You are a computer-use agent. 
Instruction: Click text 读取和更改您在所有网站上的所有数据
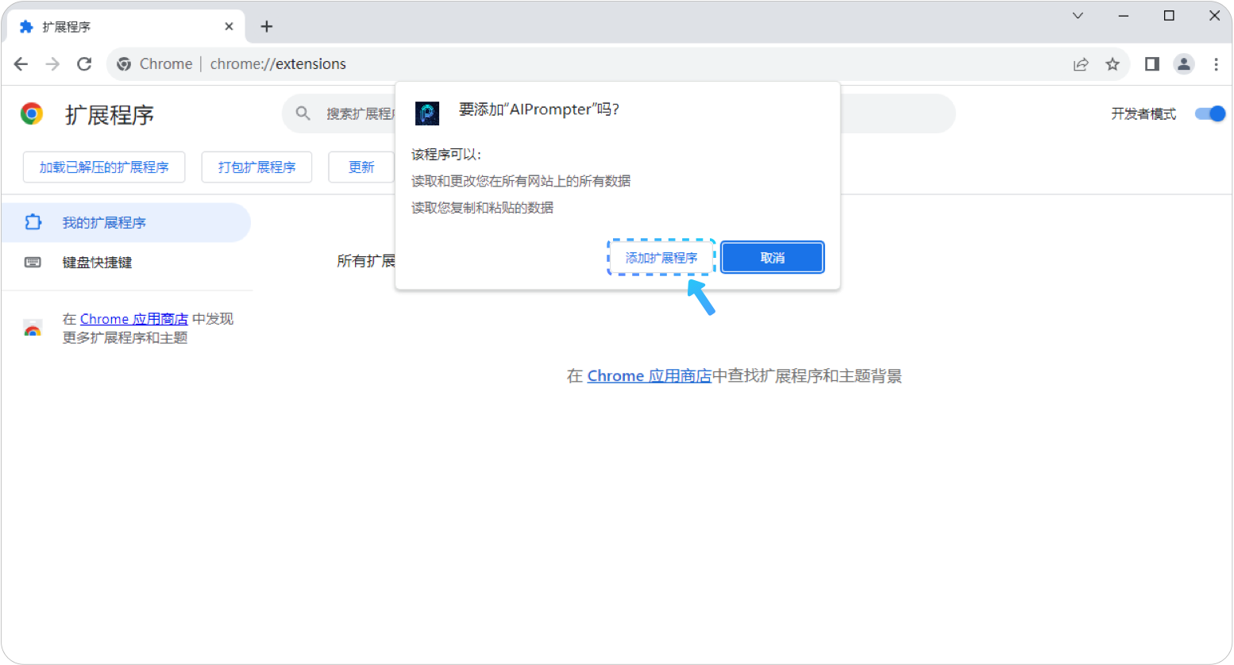(x=521, y=182)
